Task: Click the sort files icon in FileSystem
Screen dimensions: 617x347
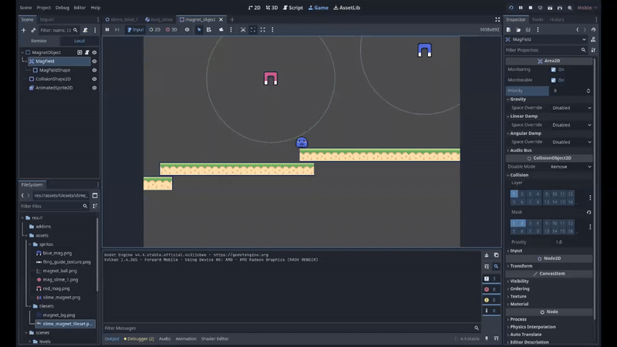Action: click(95, 206)
